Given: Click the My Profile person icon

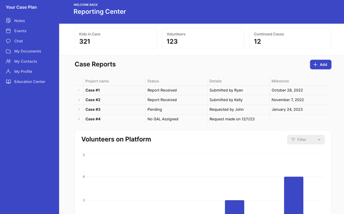Looking at the screenshot, I should pyautogui.click(x=8, y=72).
